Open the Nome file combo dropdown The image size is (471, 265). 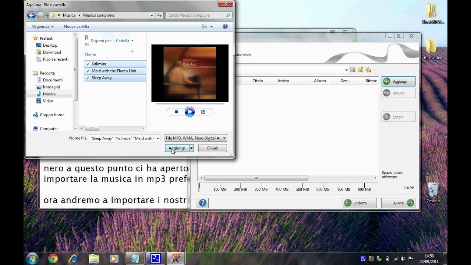tap(158, 138)
